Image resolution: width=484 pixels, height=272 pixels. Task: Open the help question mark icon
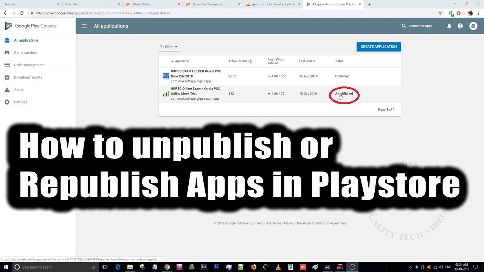[460, 26]
